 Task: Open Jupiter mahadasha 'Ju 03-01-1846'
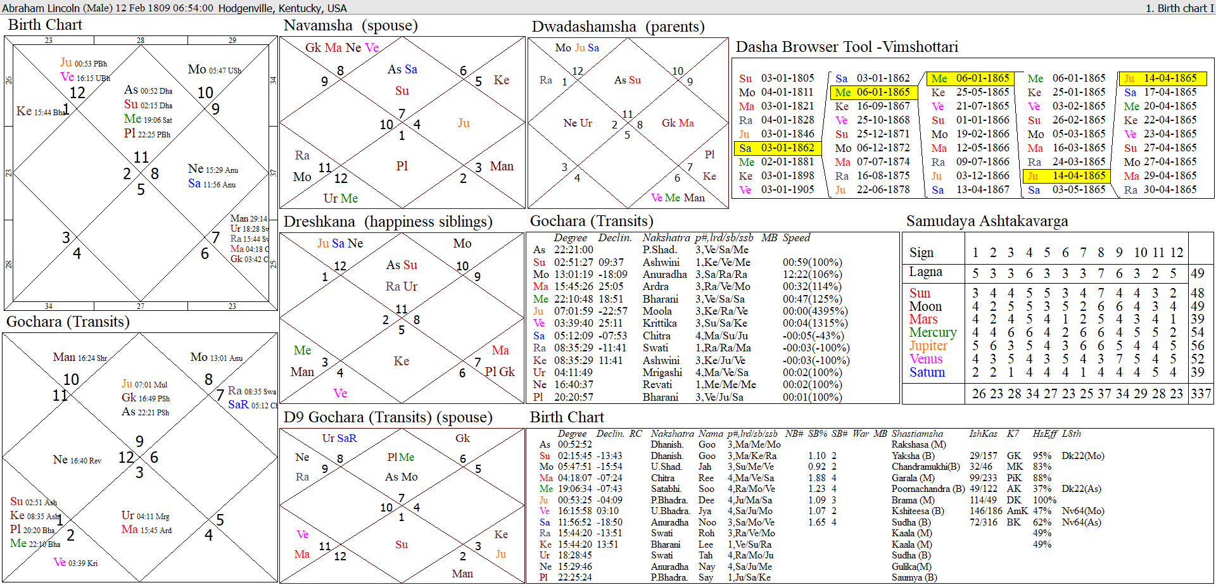pyautogui.click(x=776, y=134)
